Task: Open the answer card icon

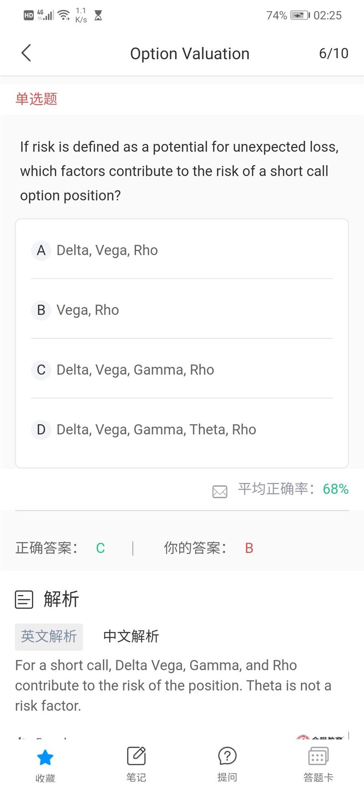Action: pyautogui.click(x=318, y=757)
